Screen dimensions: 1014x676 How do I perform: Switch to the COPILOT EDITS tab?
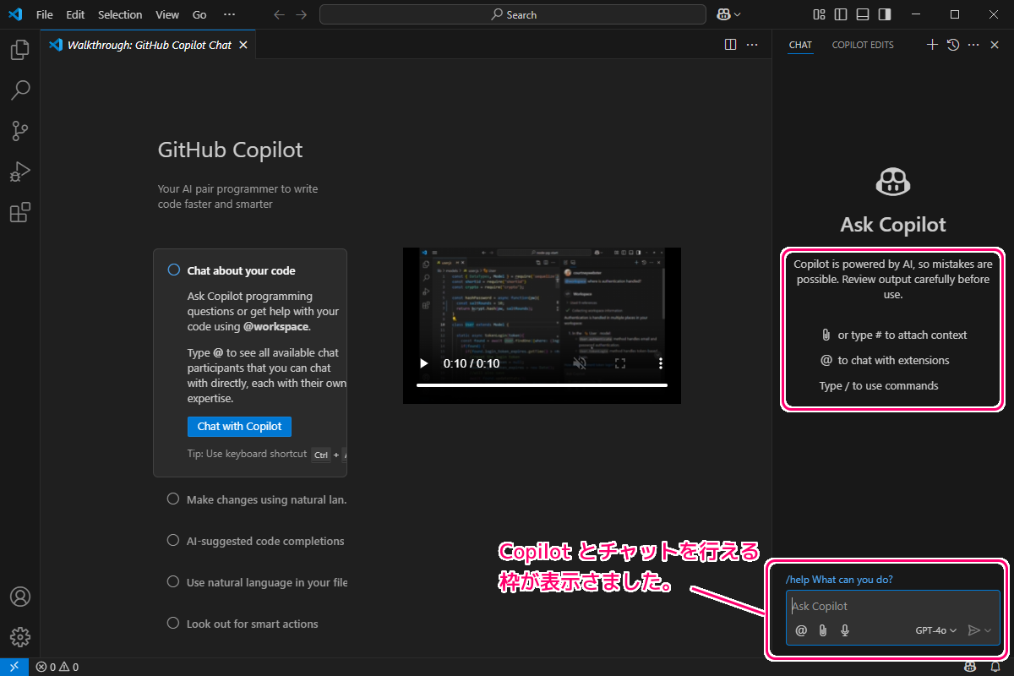coord(863,45)
